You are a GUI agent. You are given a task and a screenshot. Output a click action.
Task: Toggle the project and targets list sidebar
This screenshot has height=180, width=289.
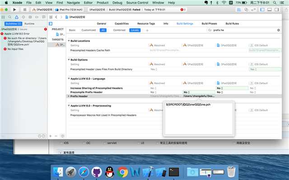tap(51, 23)
